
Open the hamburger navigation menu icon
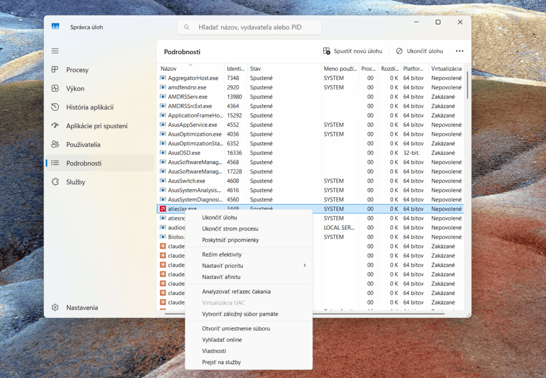tap(55, 51)
